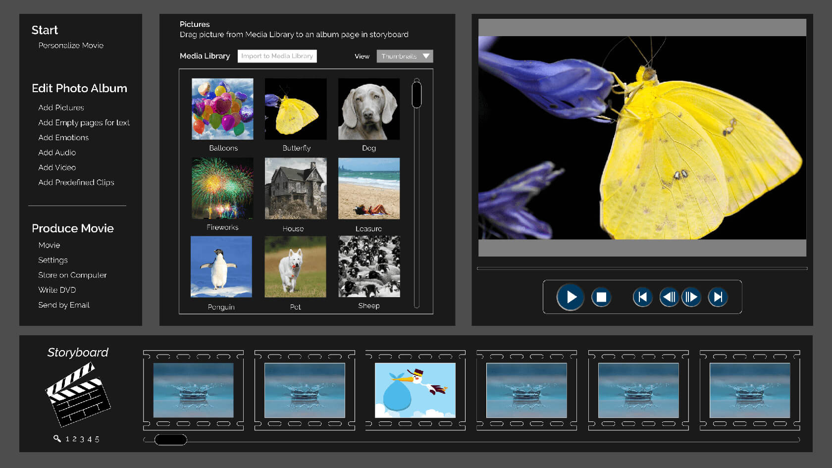
Task: Click the Start heading
Action: (x=45, y=30)
